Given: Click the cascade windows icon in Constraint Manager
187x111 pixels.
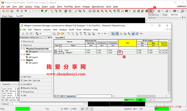Looking at the screenshot, I should (137, 34).
